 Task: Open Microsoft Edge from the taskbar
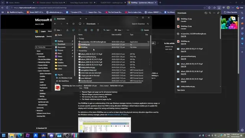(20, 135)
